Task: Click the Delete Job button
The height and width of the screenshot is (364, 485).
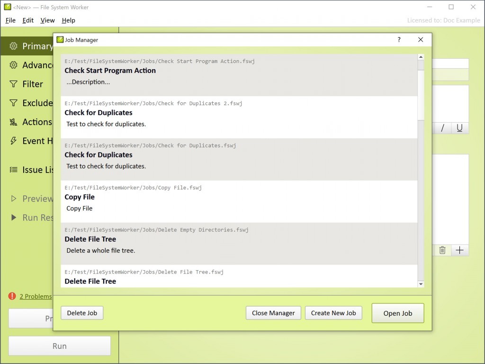Action: coord(82,313)
